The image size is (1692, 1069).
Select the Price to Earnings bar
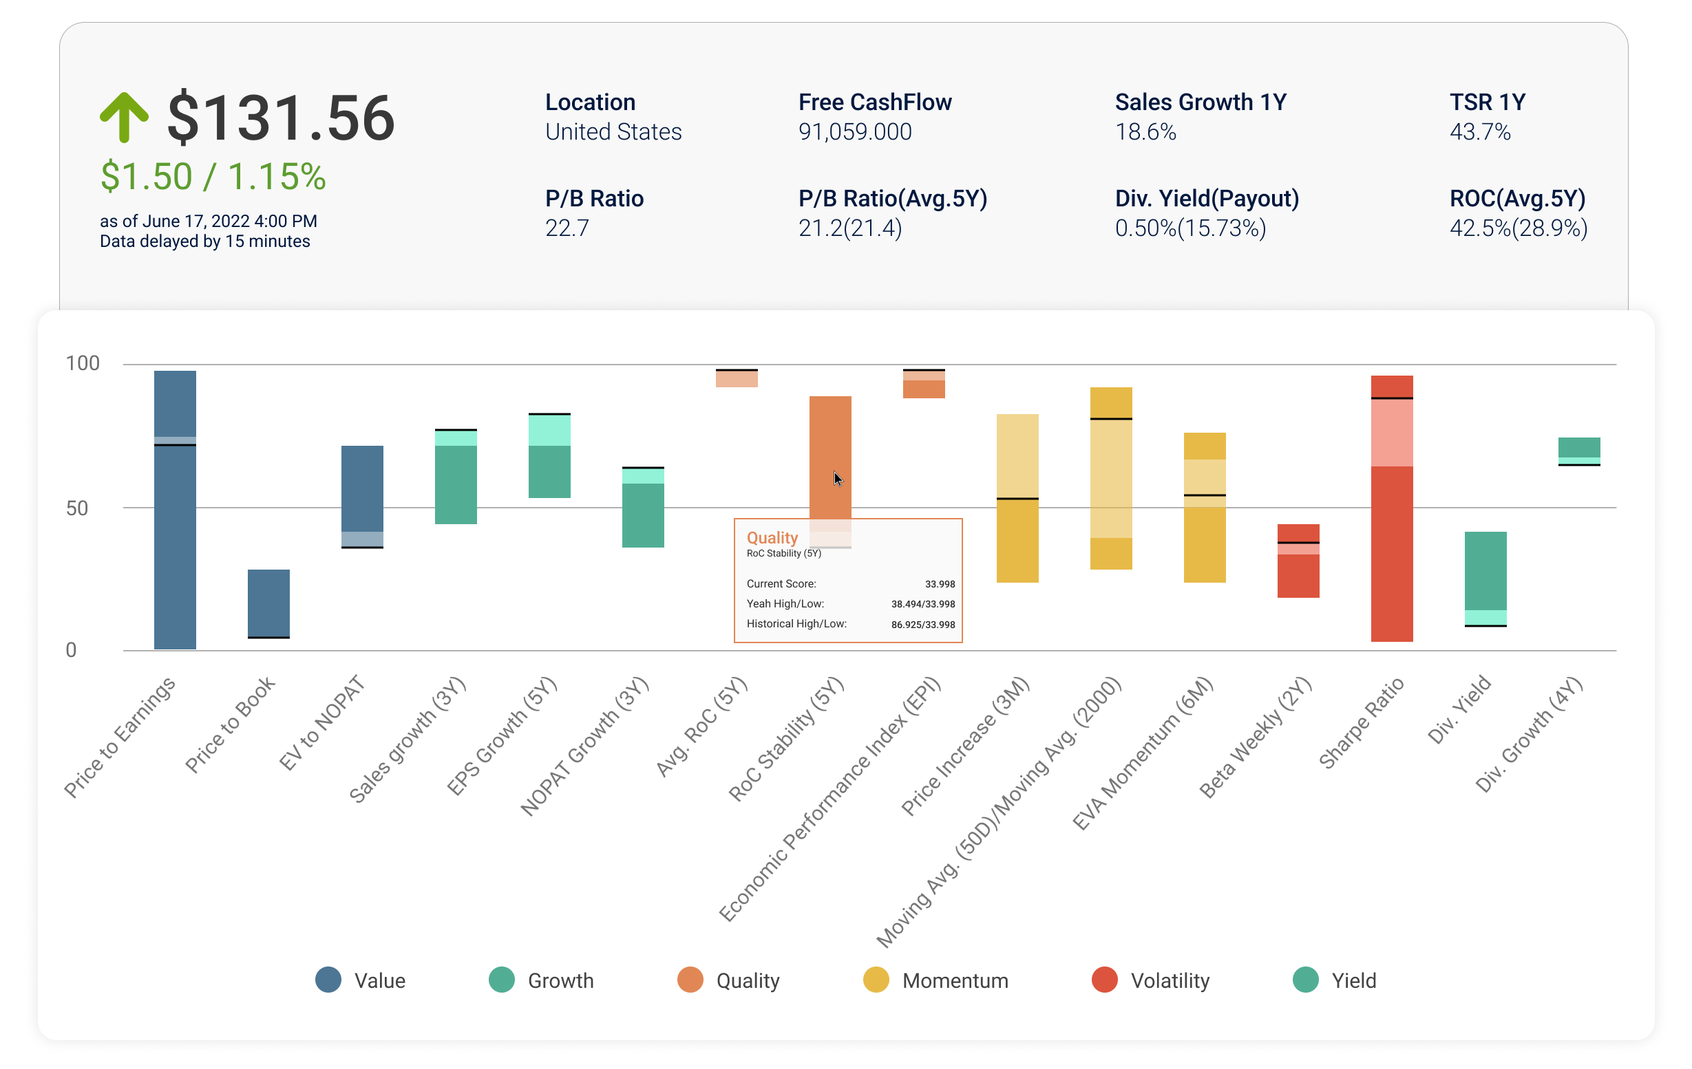(x=175, y=509)
